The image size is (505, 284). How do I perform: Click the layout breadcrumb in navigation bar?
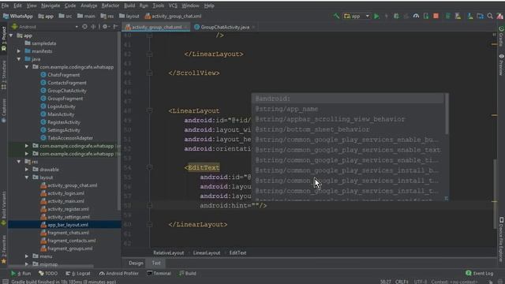(x=129, y=16)
